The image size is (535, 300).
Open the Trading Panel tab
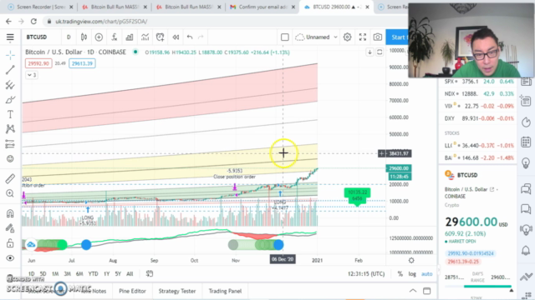[225, 291]
